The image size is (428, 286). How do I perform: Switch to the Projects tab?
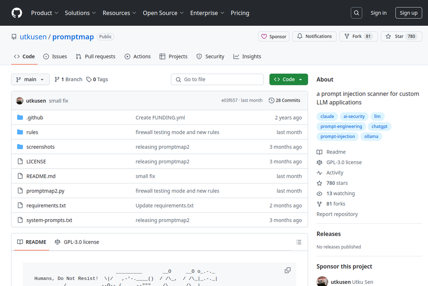[173, 56]
